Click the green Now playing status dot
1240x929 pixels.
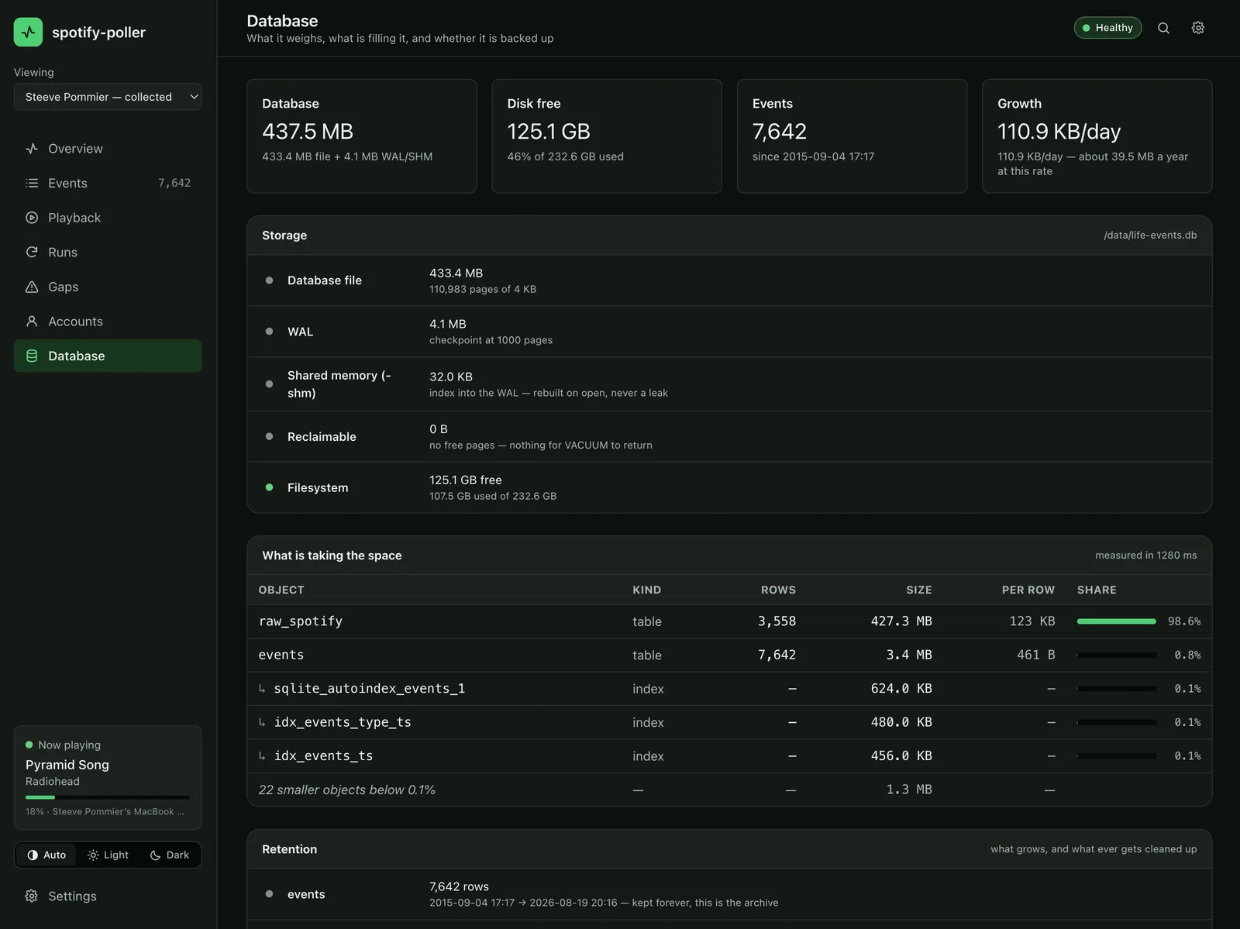pyautogui.click(x=29, y=745)
